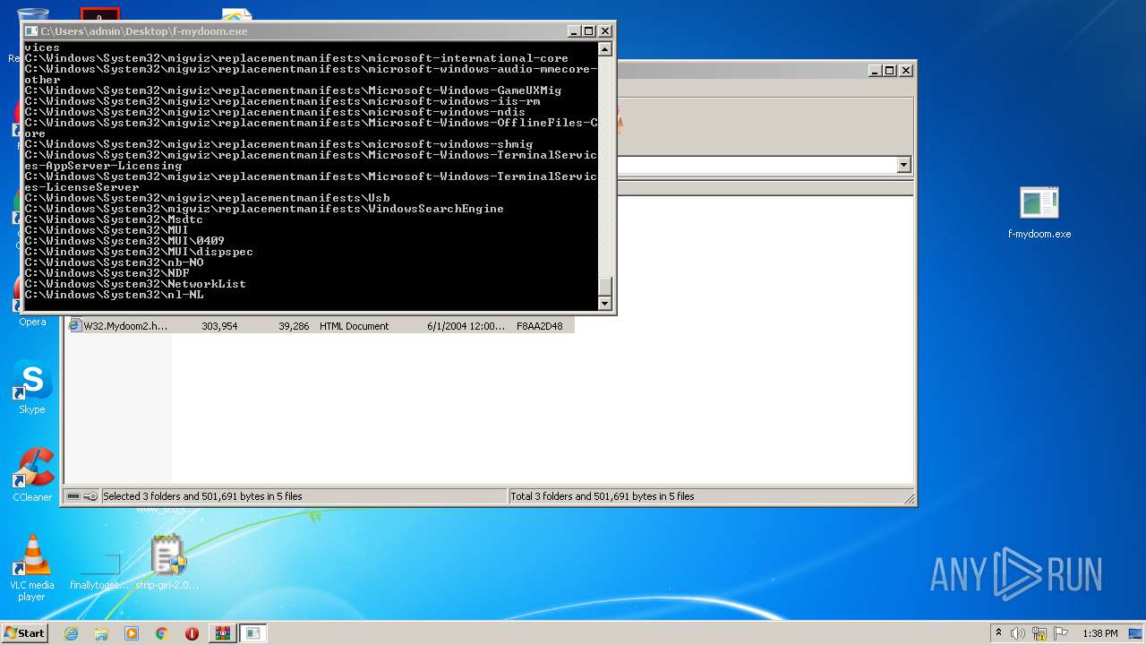
Task: Open CCleaner desktop shortcut
Action: click(x=32, y=475)
